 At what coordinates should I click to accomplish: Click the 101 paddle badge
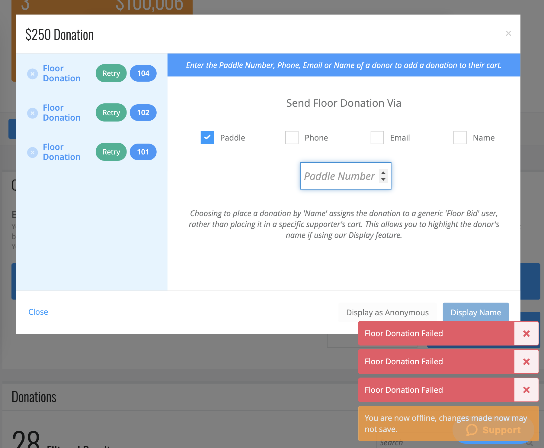click(x=143, y=152)
